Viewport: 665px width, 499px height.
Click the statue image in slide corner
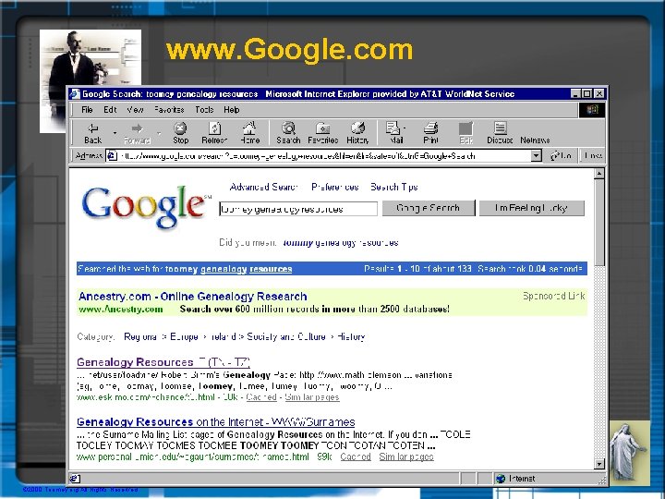coord(629,452)
